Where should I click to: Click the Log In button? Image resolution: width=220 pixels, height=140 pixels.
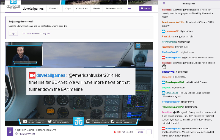(x=13, y=33)
